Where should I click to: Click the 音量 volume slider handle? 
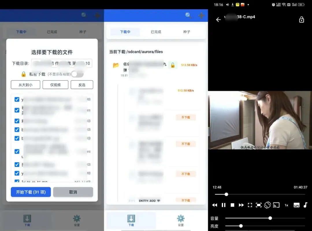click(x=270, y=218)
